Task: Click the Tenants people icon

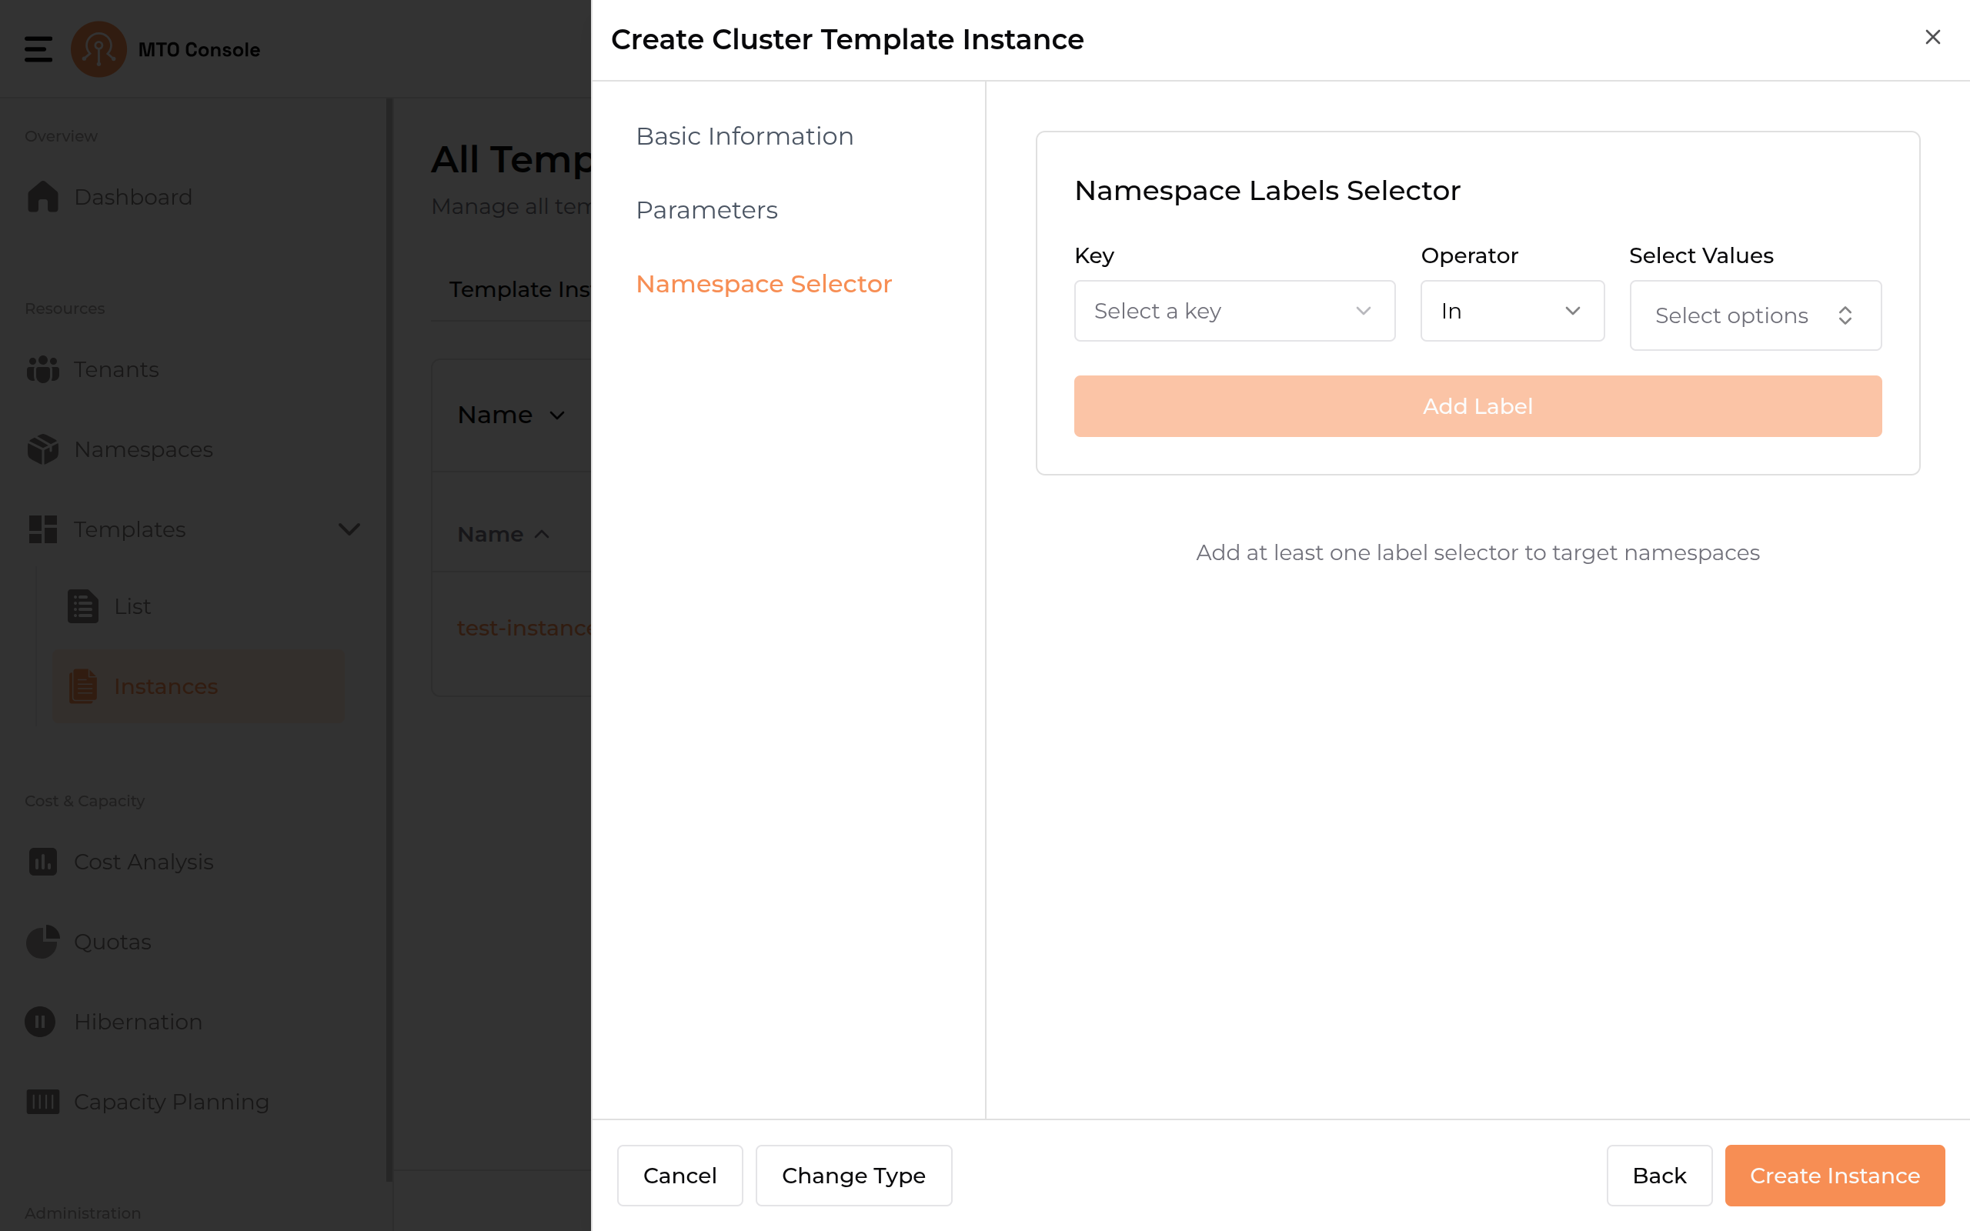Action: click(42, 369)
